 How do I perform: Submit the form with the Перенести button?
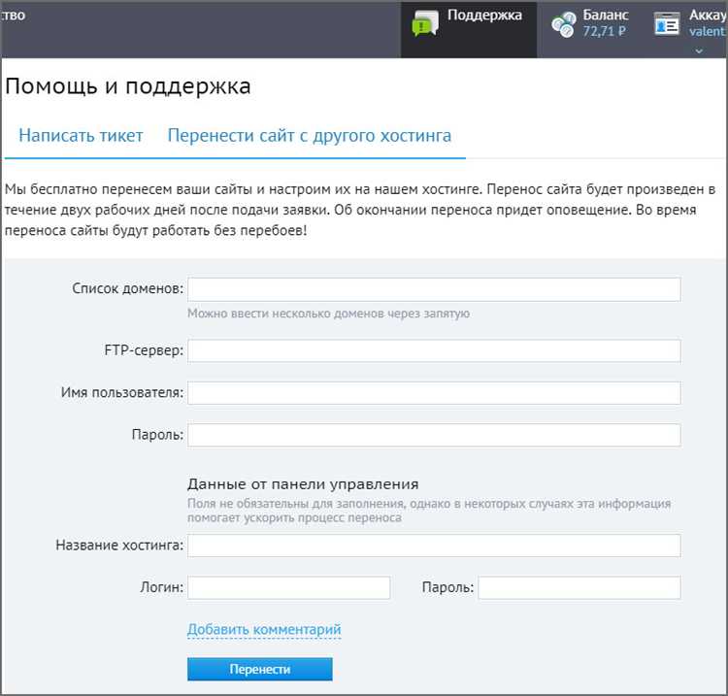pos(260,669)
